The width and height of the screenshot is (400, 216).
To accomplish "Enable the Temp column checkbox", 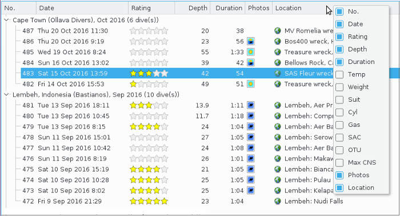I will tap(339, 74).
